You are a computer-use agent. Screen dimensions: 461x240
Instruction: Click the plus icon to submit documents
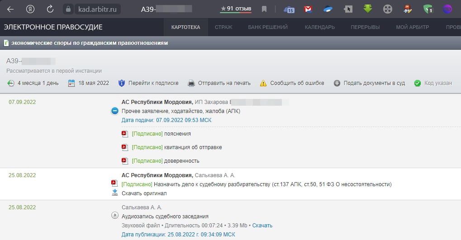click(x=337, y=83)
